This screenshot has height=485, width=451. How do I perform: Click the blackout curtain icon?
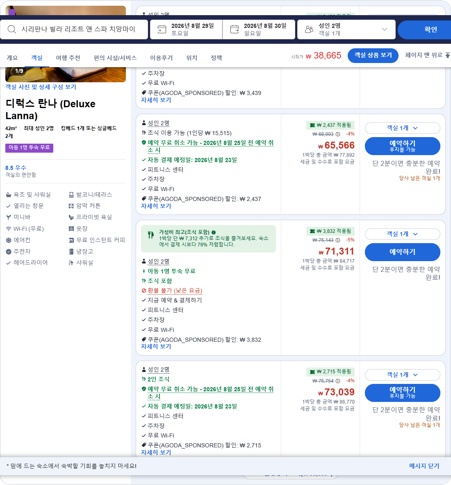pyautogui.click(x=71, y=206)
